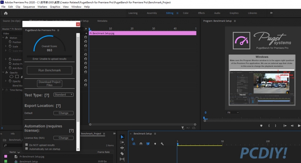This screenshot has height=163, width=301.
Task: Open the Fit zoom level dropdown
Action: point(233,112)
